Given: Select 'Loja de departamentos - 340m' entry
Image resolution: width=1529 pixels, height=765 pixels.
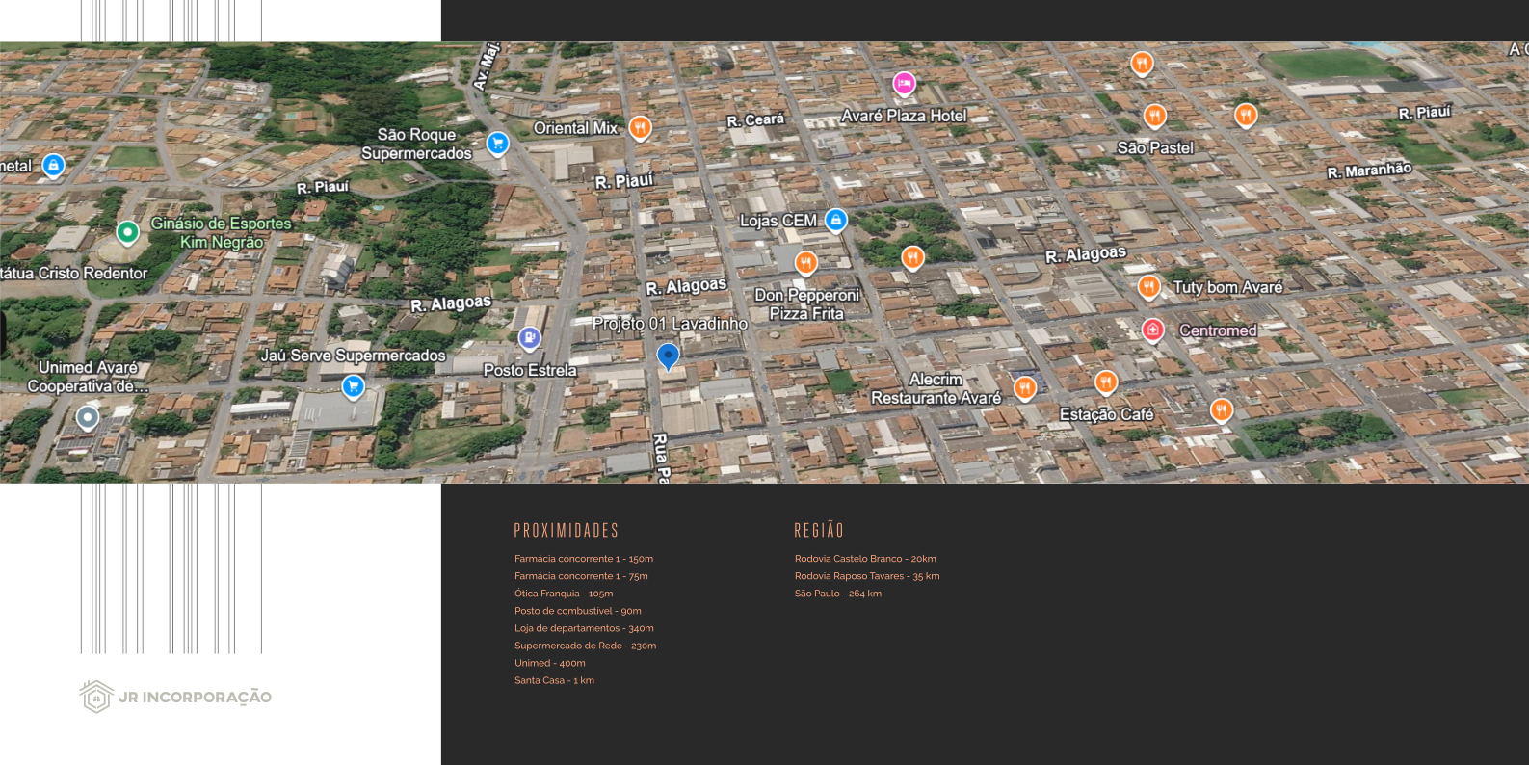Looking at the screenshot, I should (x=584, y=628).
